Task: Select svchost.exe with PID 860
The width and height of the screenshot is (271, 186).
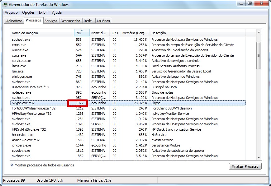Action: [128, 82]
